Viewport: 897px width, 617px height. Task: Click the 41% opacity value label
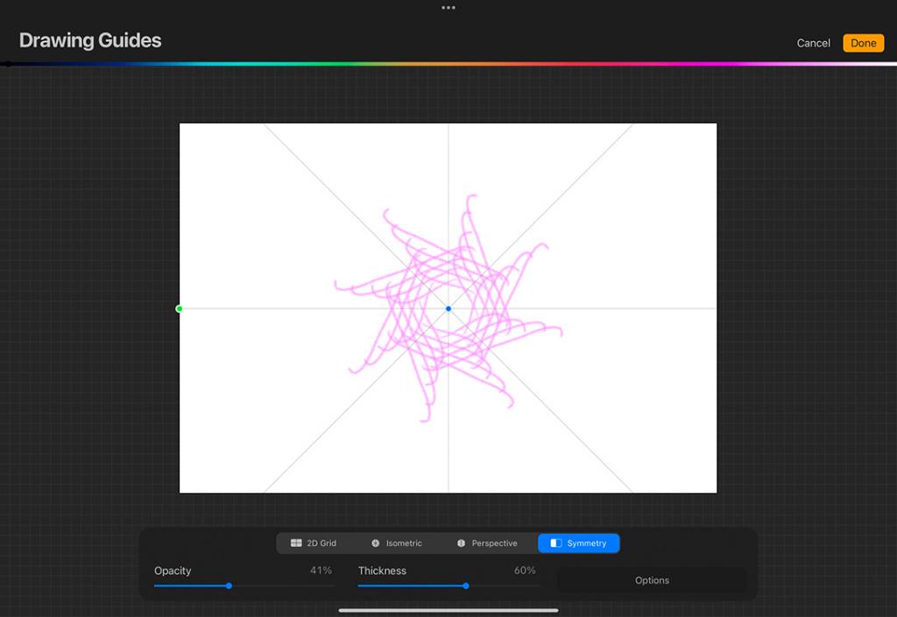320,571
